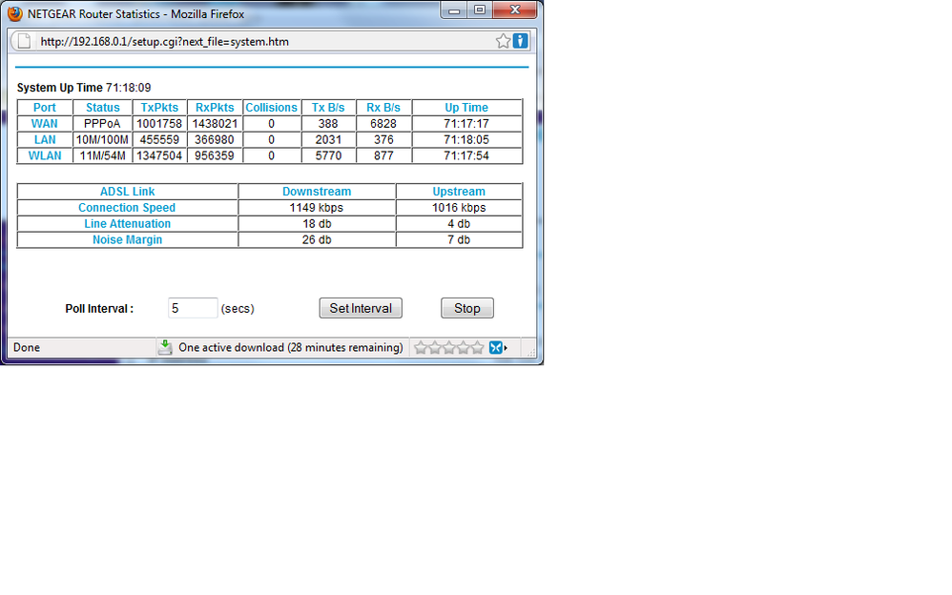
Task: Click the blue info icon in the address bar
Action: coord(520,41)
